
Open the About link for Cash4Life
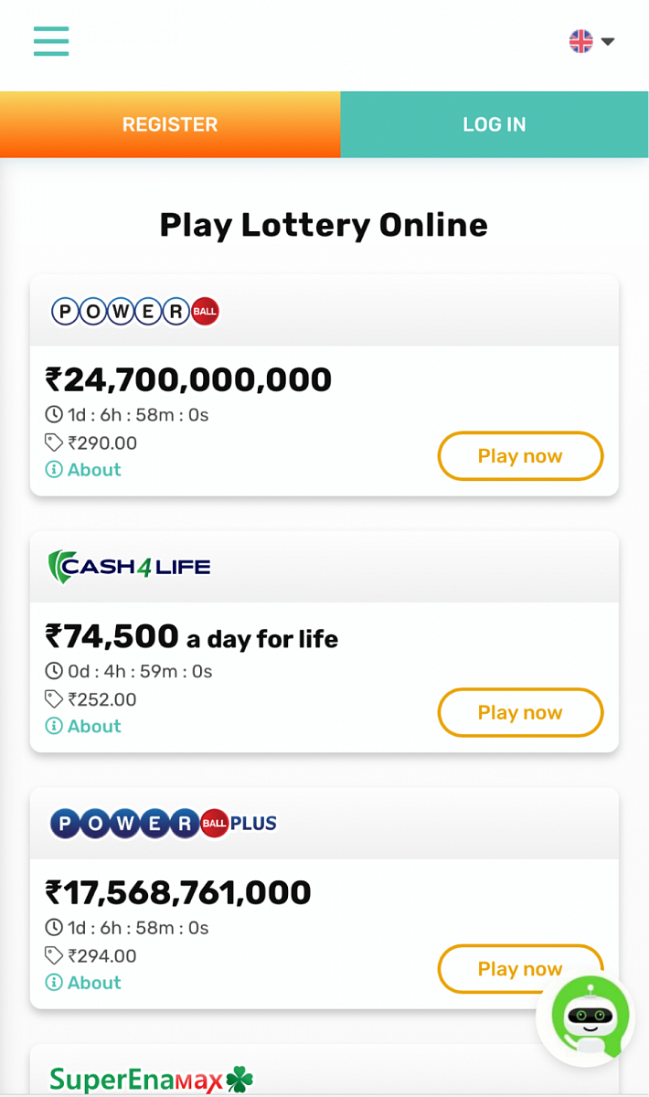pyautogui.click(x=94, y=726)
